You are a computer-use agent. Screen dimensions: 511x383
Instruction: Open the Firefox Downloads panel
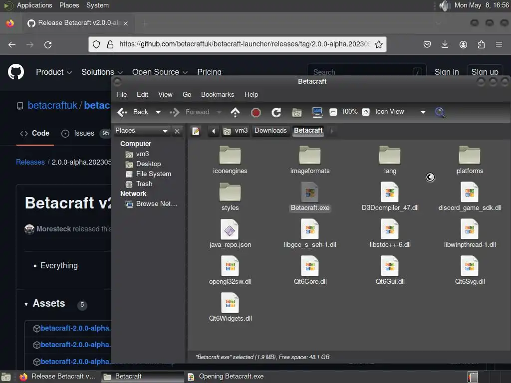tap(445, 44)
